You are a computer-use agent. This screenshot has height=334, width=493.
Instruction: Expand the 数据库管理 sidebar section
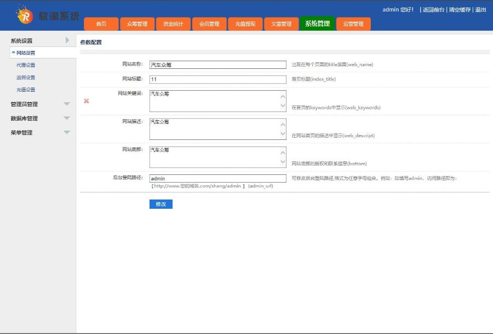point(67,118)
